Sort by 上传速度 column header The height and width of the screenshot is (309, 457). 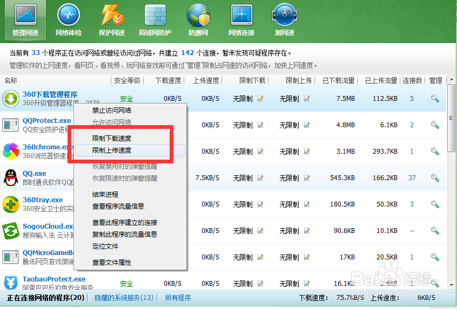click(x=206, y=80)
